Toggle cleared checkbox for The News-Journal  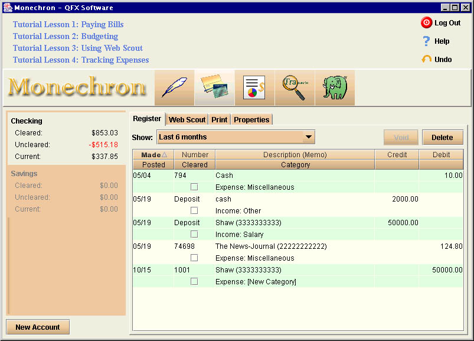coord(194,258)
